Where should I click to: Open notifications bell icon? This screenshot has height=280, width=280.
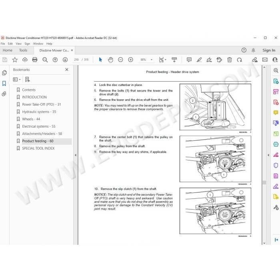253,50
